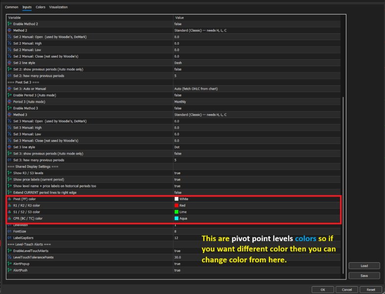This screenshot has width=385, height=294.
Task: Click the Set 3 previous periods count icon
Action: pos(9,160)
